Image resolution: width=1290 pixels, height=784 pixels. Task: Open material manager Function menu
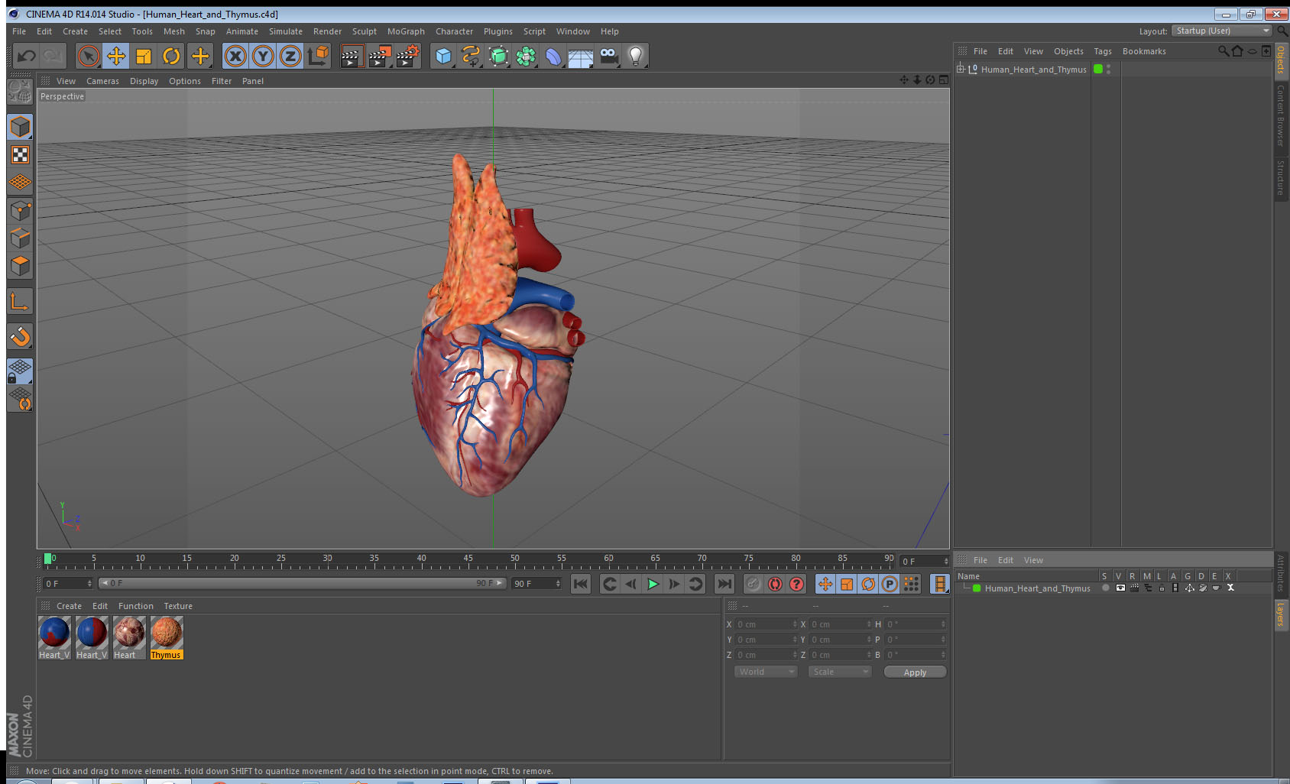point(136,606)
